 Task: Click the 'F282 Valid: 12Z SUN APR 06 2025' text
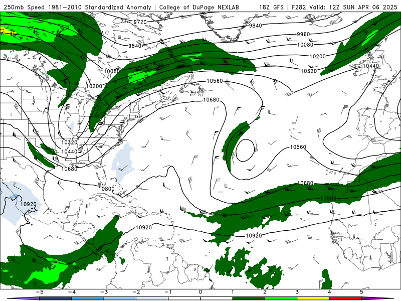(344, 7)
